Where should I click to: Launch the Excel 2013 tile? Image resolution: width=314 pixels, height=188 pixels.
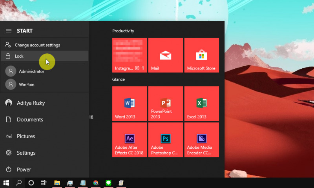click(202, 104)
